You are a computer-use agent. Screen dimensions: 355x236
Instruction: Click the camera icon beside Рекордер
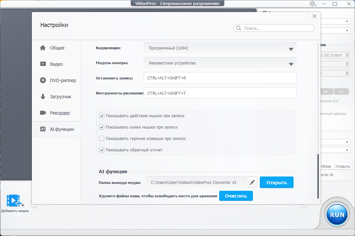43,113
